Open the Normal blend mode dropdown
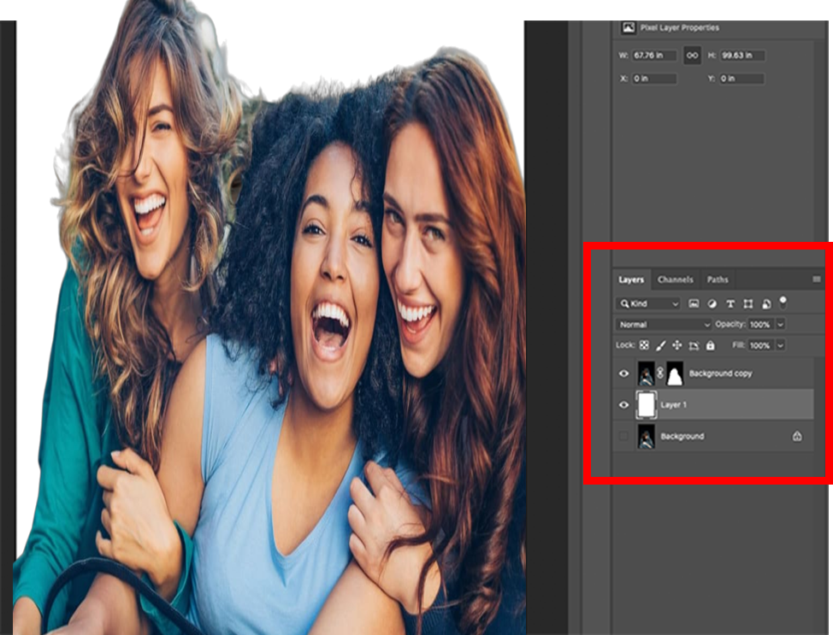 664,325
